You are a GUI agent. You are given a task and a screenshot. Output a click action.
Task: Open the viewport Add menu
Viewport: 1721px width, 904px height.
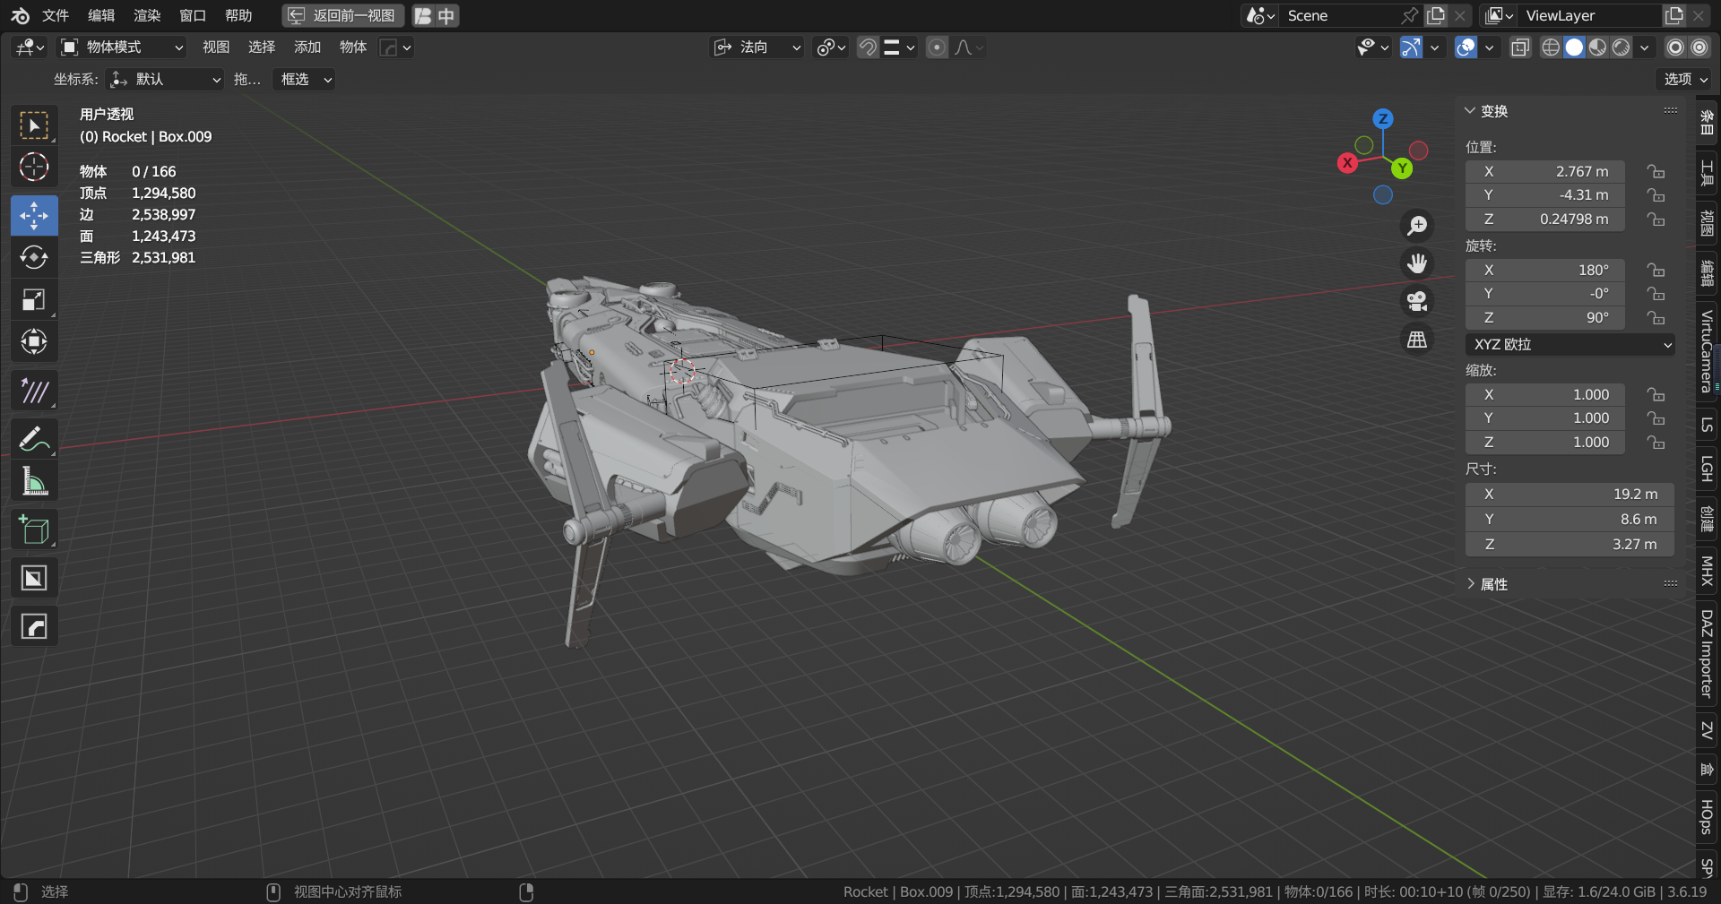(x=307, y=47)
